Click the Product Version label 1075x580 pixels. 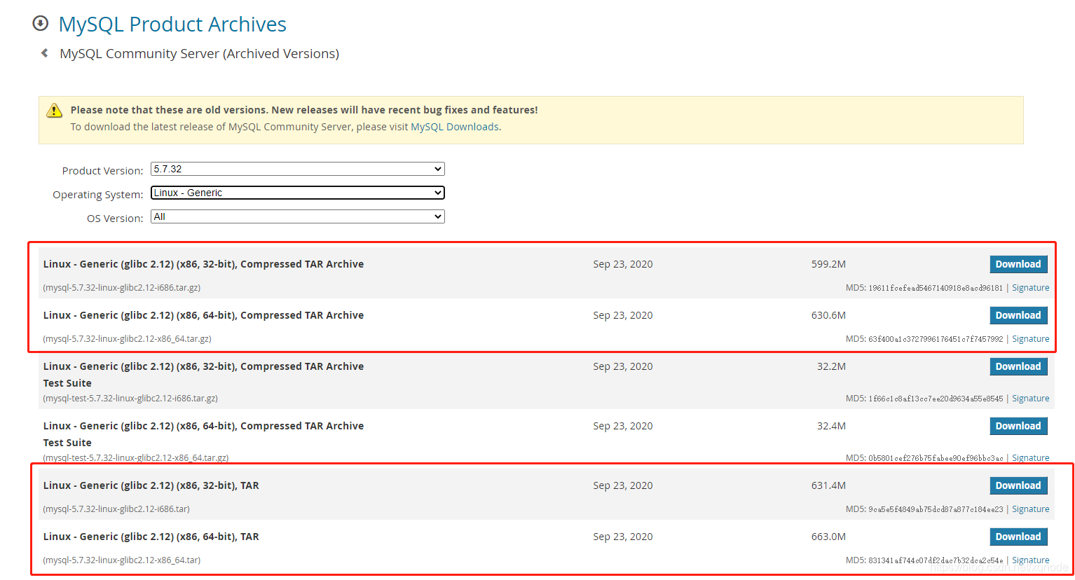pyautogui.click(x=102, y=171)
